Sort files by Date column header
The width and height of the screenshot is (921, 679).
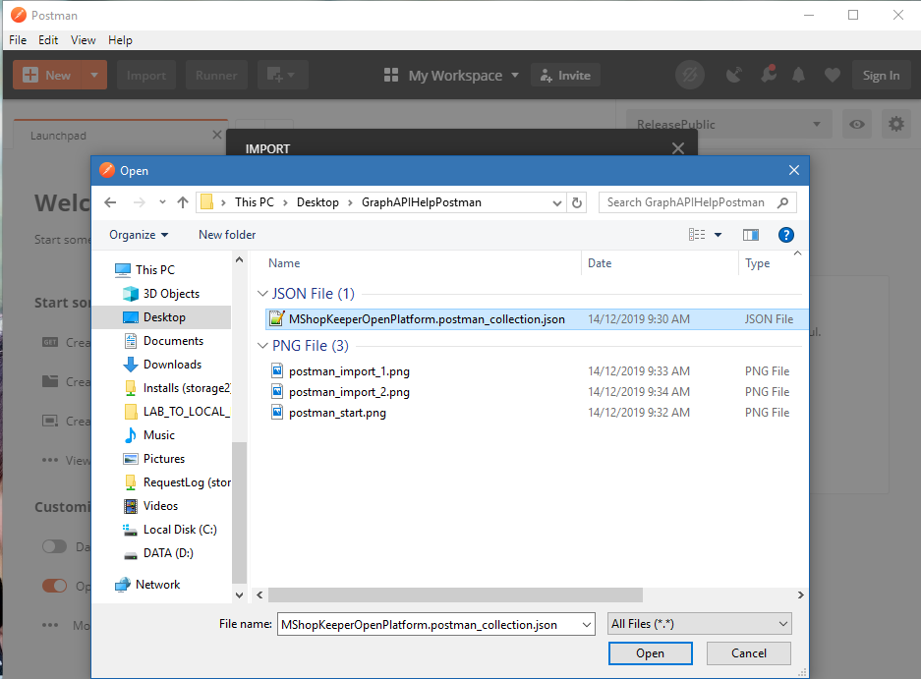click(x=600, y=263)
